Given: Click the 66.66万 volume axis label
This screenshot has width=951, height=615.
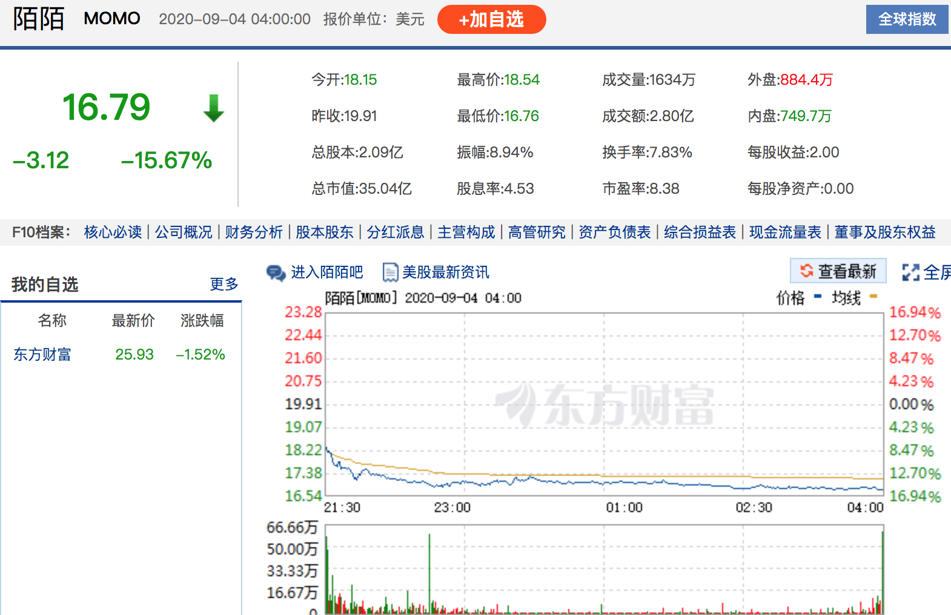Looking at the screenshot, I should 292,527.
